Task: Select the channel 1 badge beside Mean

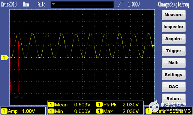Action: pos(51,105)
